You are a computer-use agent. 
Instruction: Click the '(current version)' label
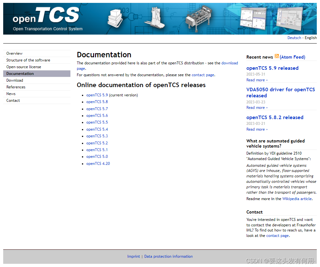point(124,95)
